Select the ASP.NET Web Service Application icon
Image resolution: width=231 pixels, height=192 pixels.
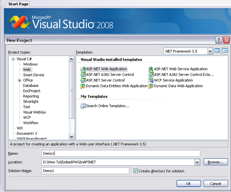pyautogui.click(x=151, y=69)
